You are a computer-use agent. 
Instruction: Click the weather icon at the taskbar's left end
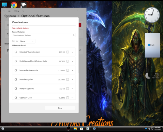pyautogui.click(x=3, y=129)
